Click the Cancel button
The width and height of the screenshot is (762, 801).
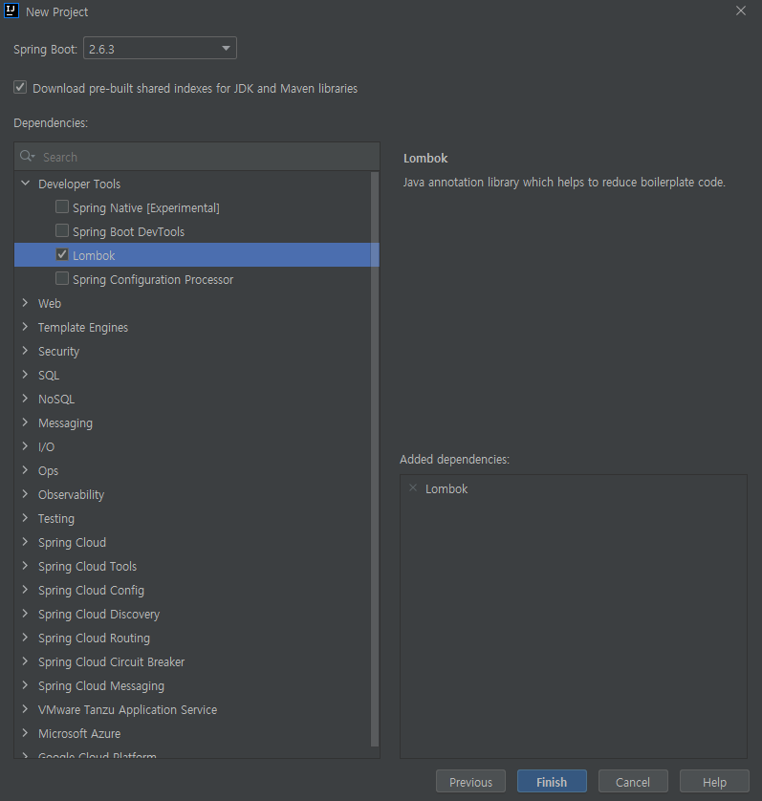click(x=633, y=782)
